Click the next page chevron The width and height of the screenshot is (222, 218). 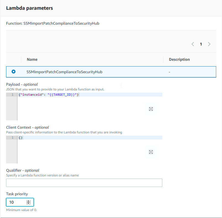coord(209,44)
